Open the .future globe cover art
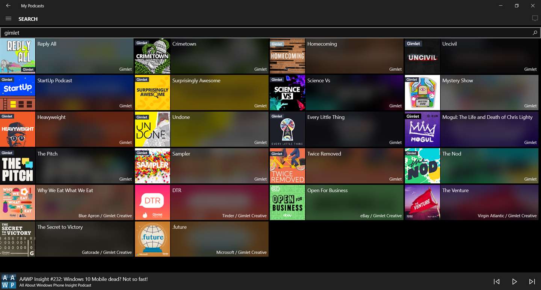541x290 pixels. point(153,239)
